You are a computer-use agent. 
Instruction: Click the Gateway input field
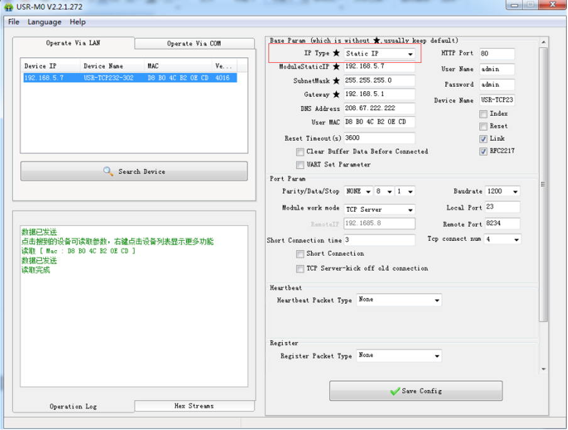[x=380, y=94]
